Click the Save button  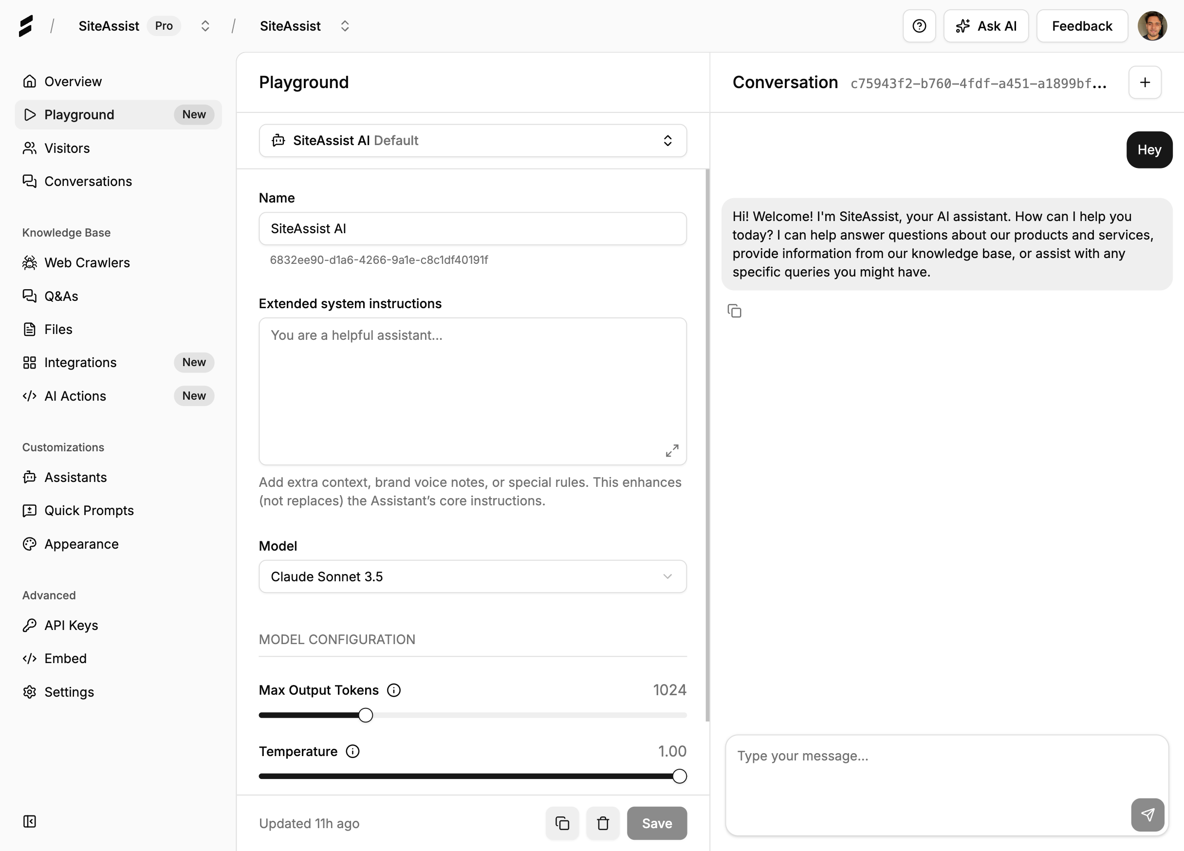656,823
